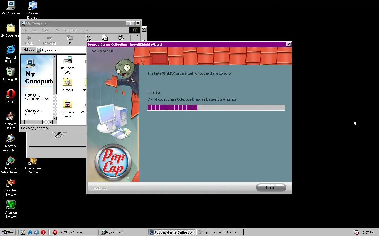Launch Atomica Deluxe shortcut
Screen dimensions: 379x236
[x=11, y=209]
